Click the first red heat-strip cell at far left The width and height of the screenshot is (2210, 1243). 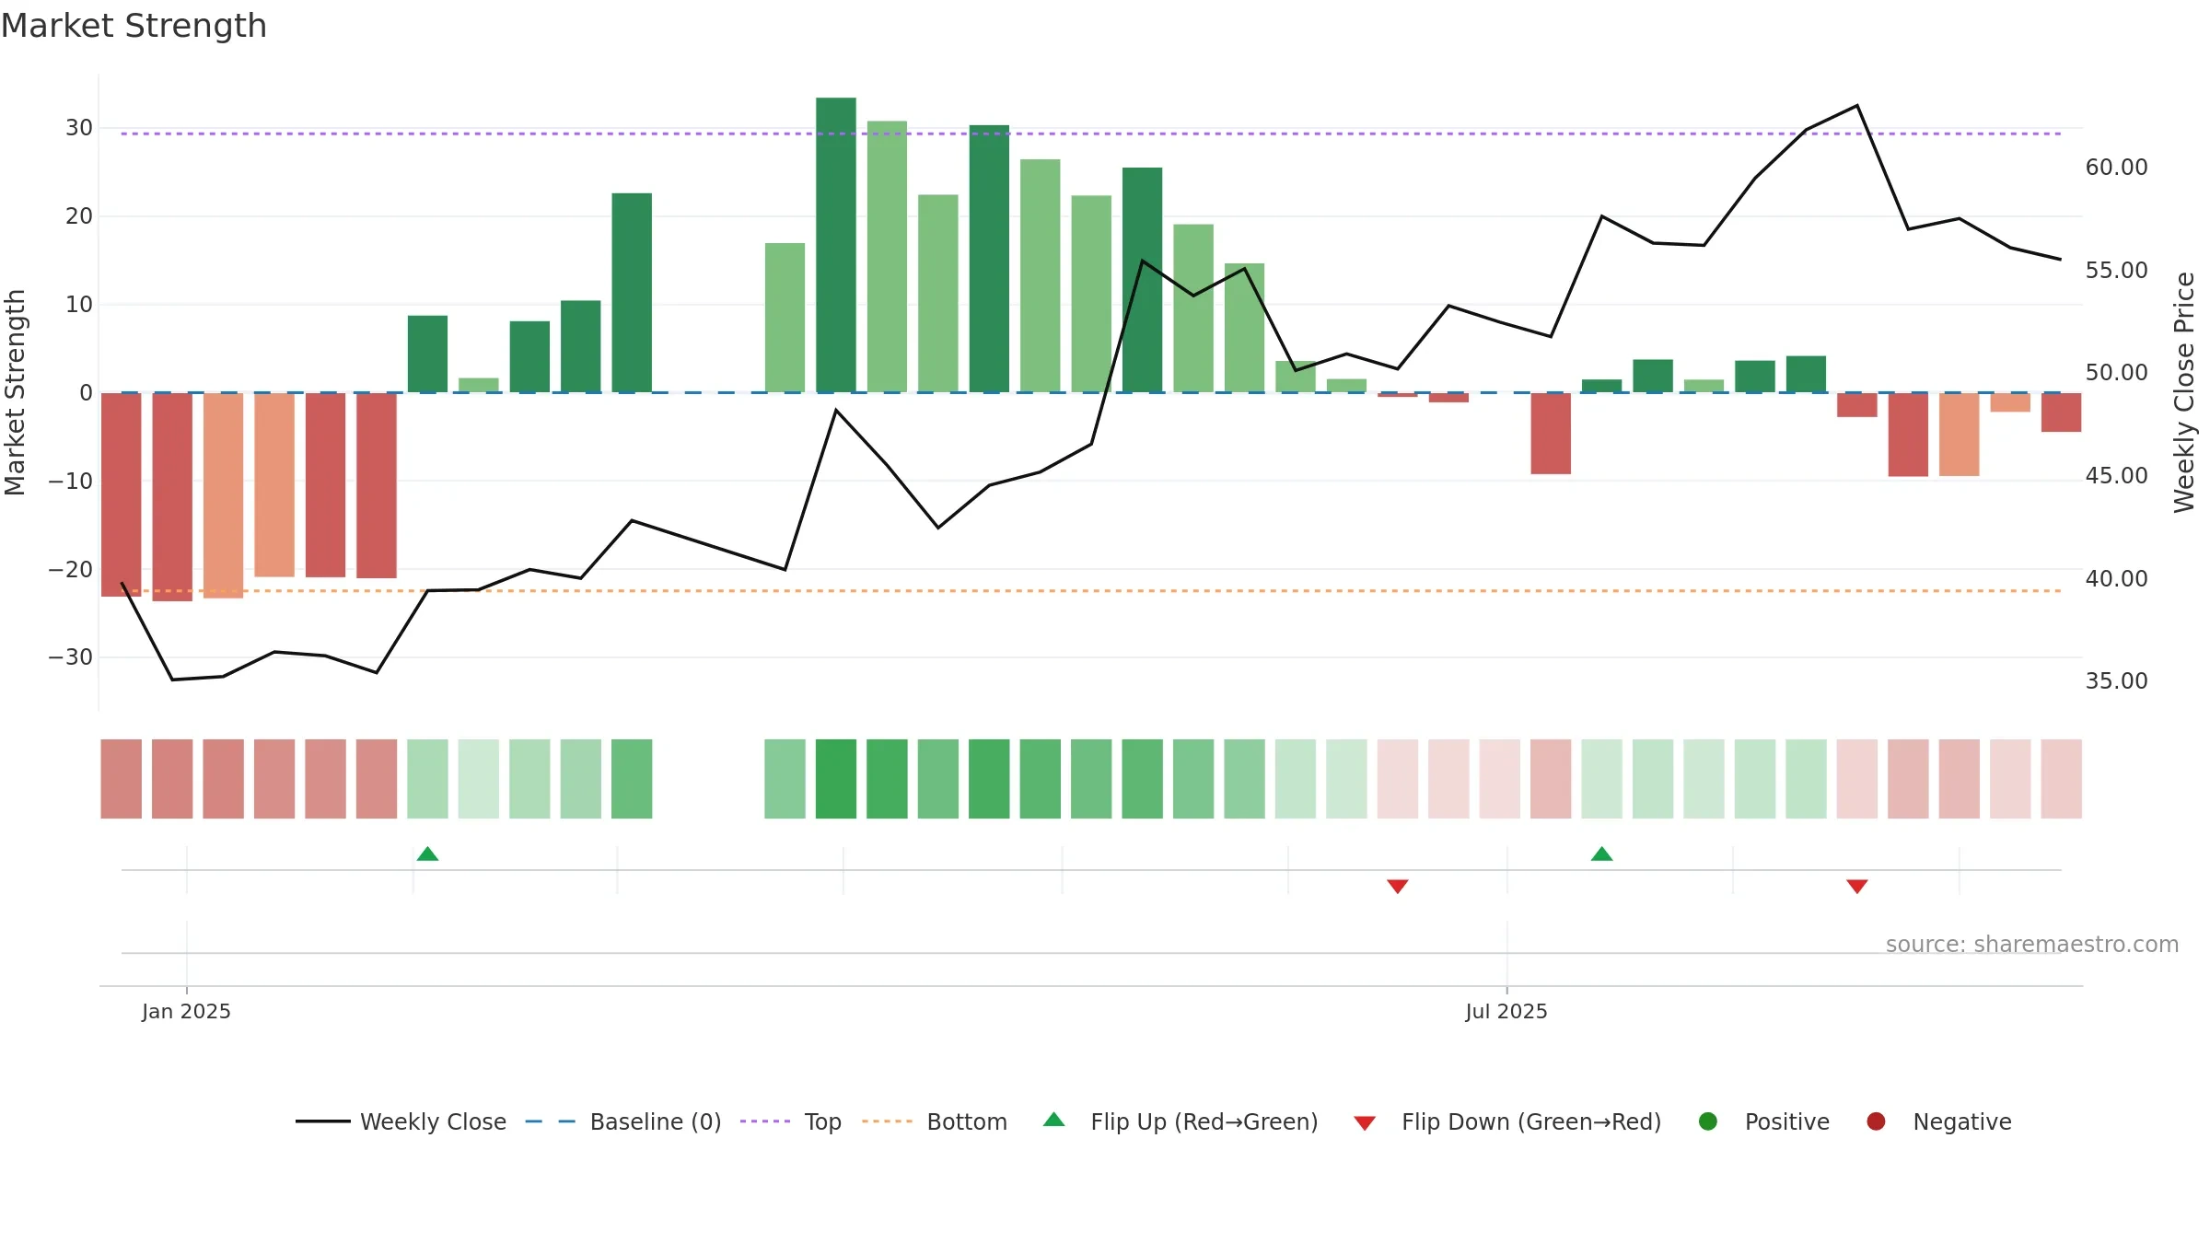(122, 779)
